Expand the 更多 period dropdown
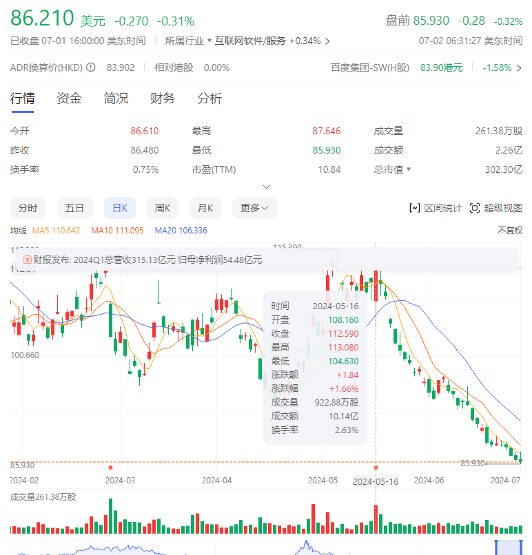Image resolution: width=532 pixels, height=555 pixels. coord(254,208)
